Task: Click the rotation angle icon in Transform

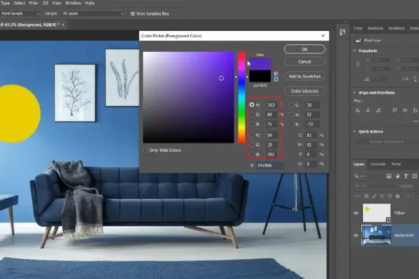Action: [367, 79]
